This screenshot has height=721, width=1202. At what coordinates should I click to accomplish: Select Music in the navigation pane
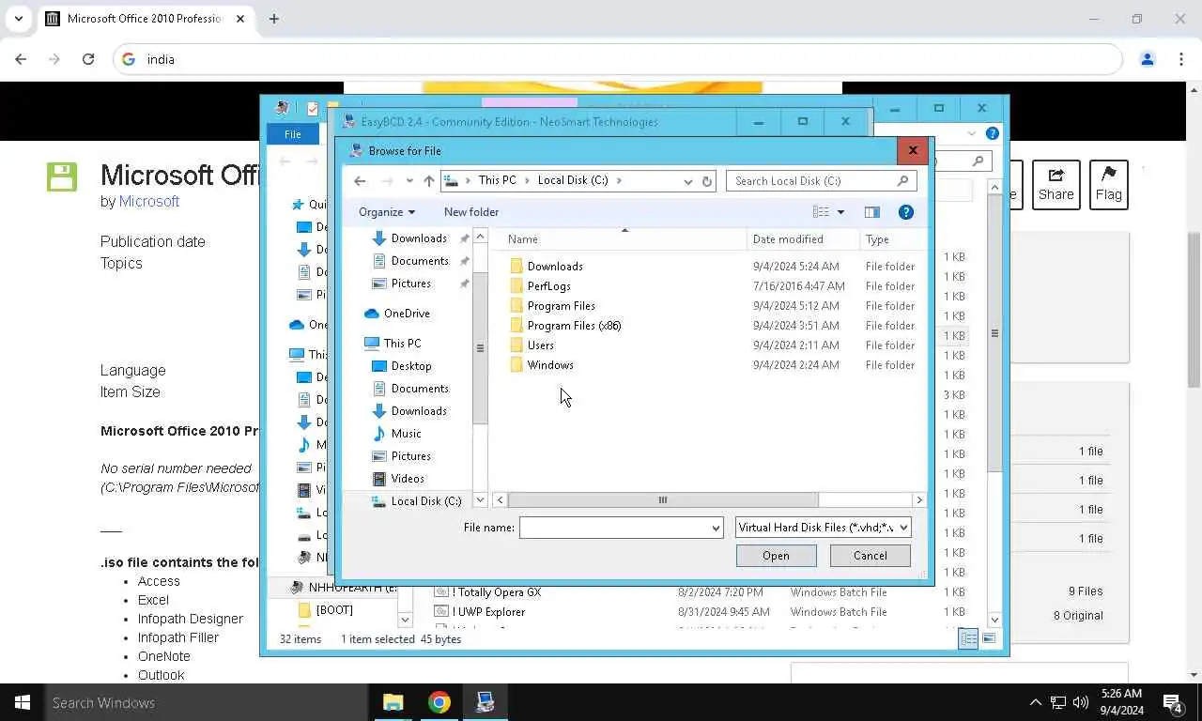tap(406, 434)
